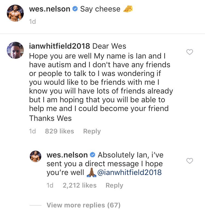Tap the 1d timestamp under the caption

(33, 21)
